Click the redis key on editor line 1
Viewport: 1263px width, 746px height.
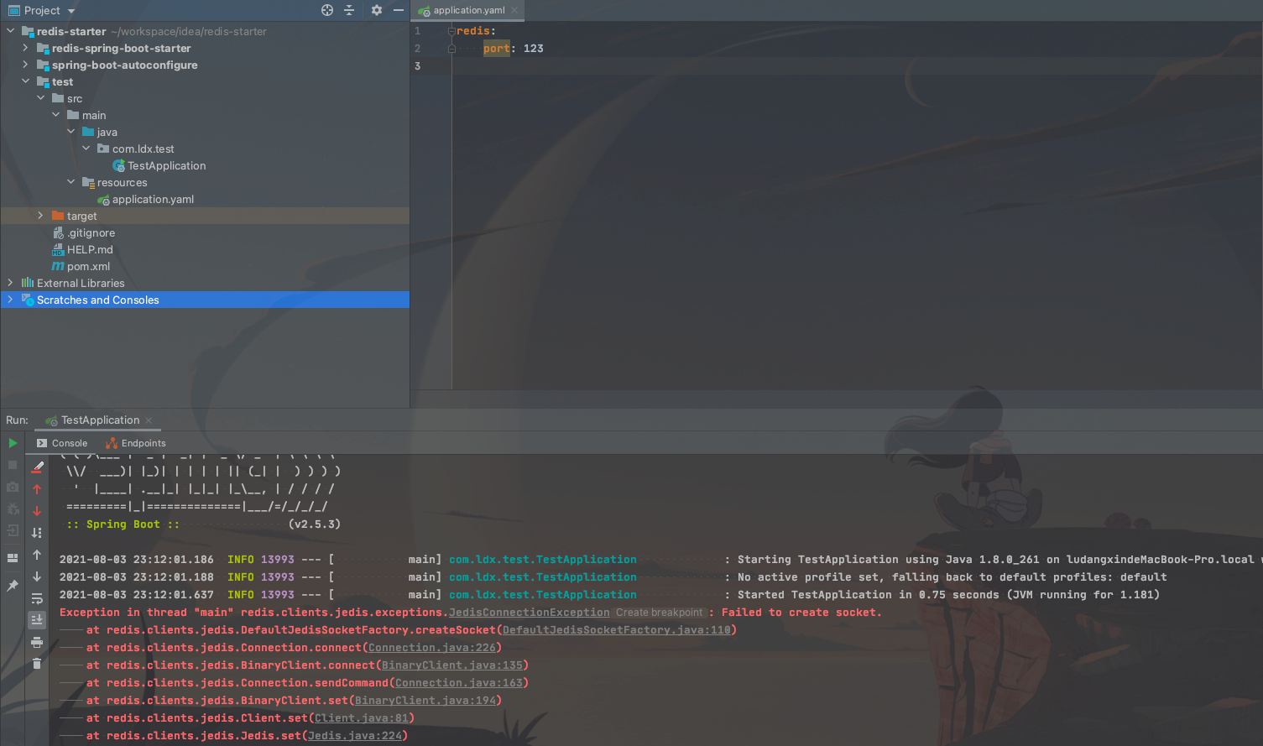(x=473, y=31)
